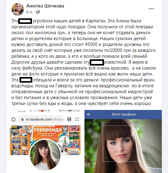Open the post options three-dots menu
168x173 pixels.
coord(151,9)
